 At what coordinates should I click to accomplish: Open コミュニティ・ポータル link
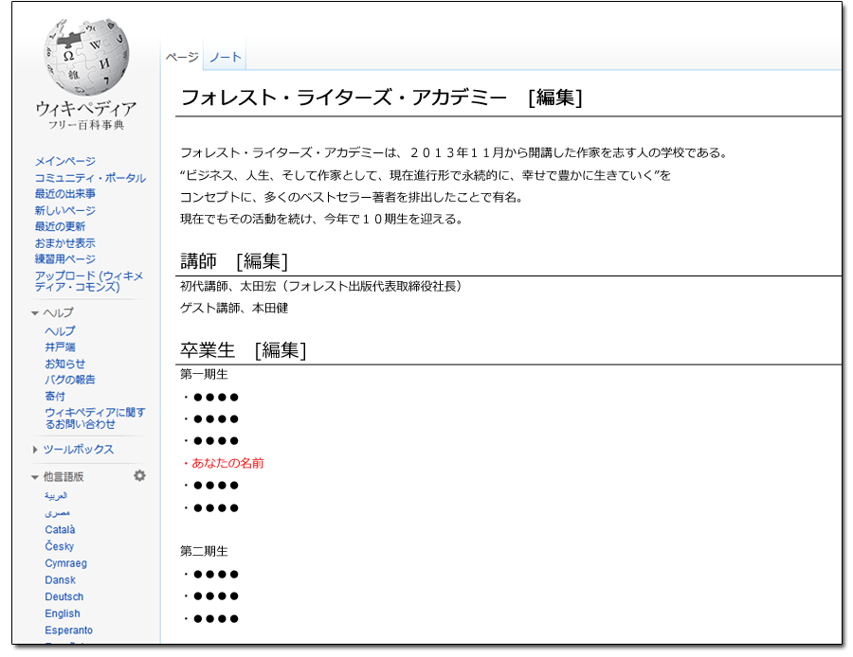click(90, 178)
